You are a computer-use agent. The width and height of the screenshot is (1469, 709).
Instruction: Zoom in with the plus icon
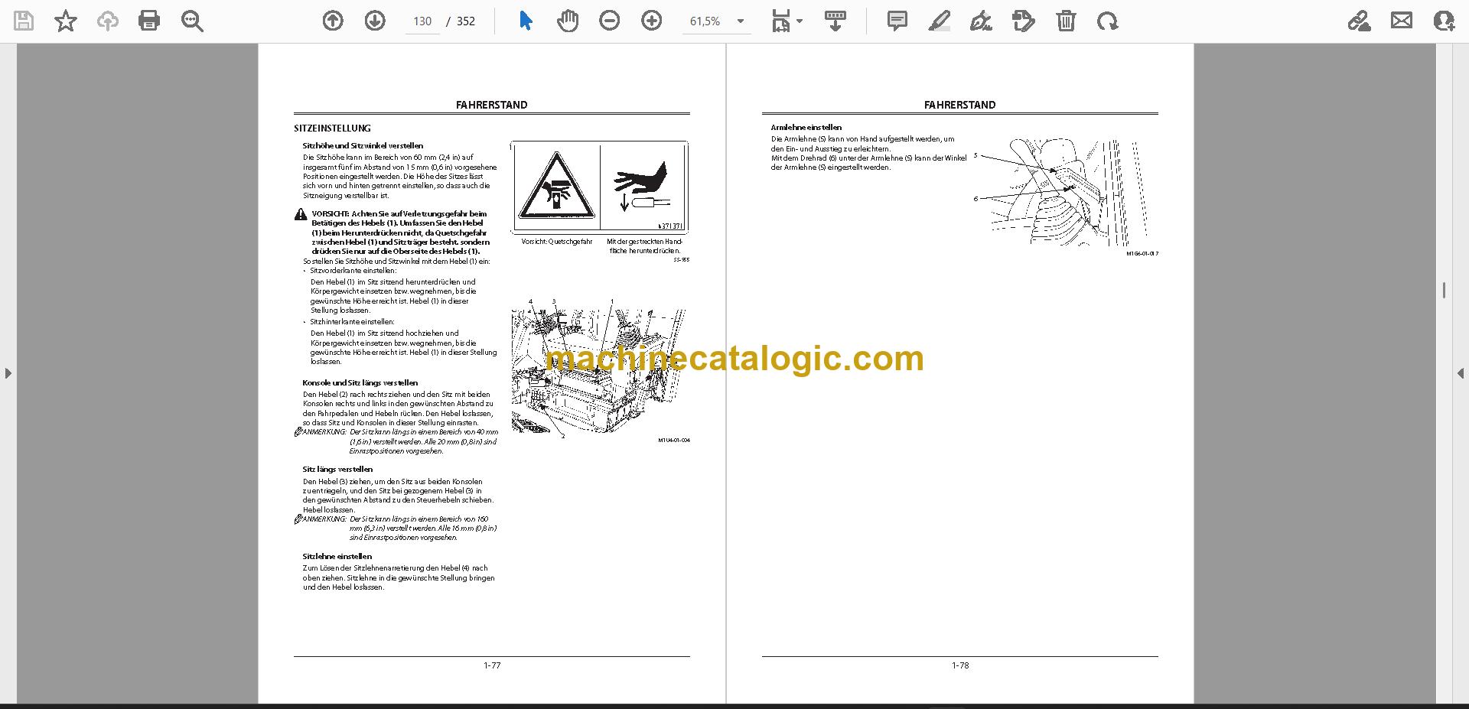[652, 21]
